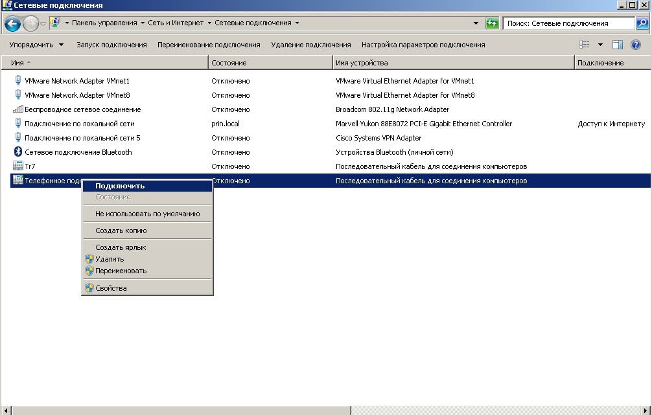652x415 pixels.
Task: Click the Back navigation arrow
Action: click(12, 23)
